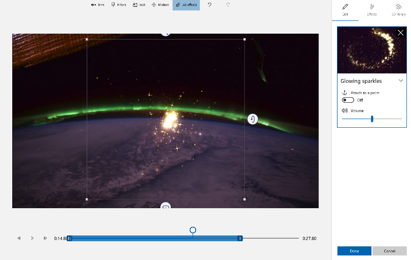Collapse the Glowing sparkles panel chevron
Screen dimensions: 411x260
(x=401, y=80)
